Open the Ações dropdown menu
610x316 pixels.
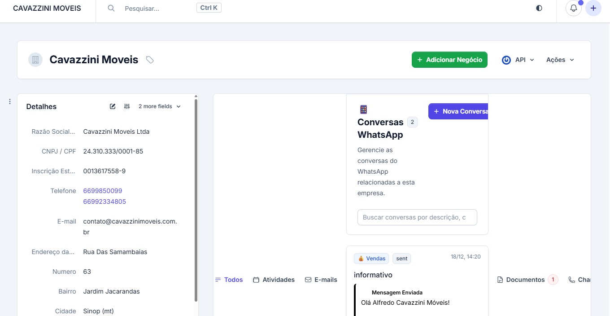[x=560, y=60]
